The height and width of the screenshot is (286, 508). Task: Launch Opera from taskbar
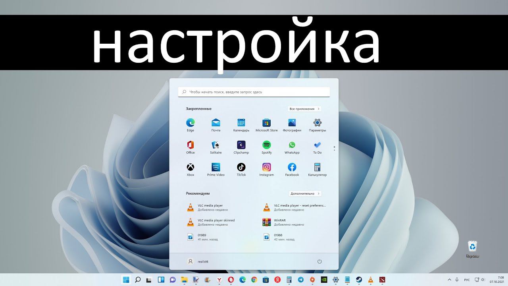pos(231,280)
